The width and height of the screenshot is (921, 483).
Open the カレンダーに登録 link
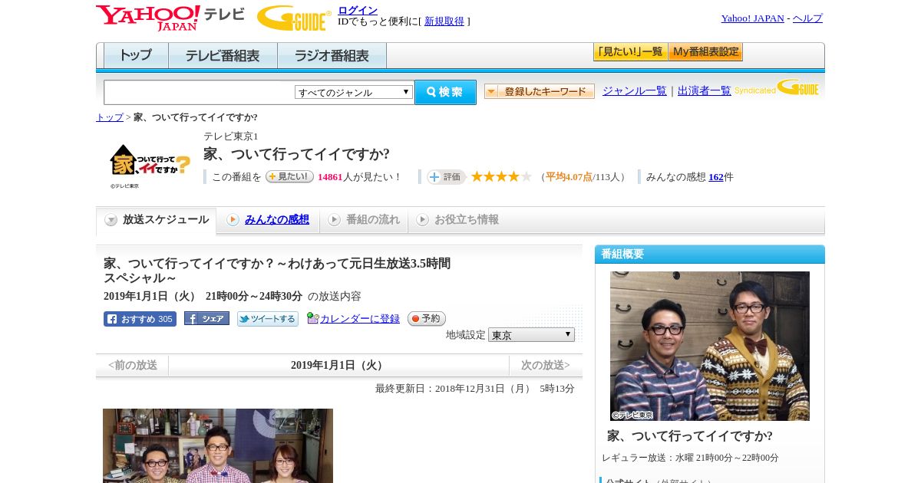tap(360, 318)
